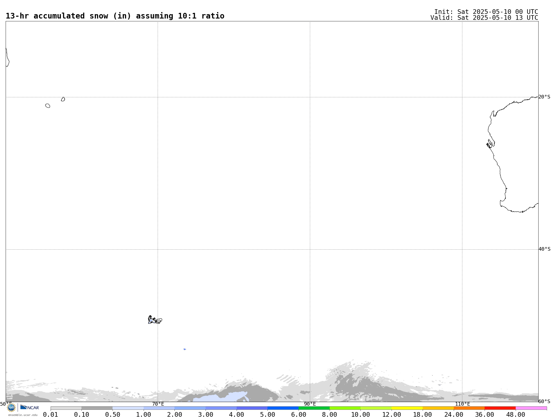Click the 70°E longitude label
The image size is (555, 418).
pyautogui.click(x=158, y=404)
